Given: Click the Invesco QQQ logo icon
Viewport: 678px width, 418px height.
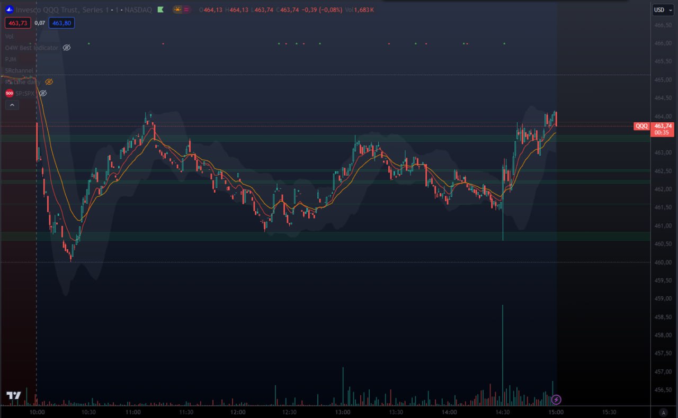Looking at the screenshot, I should click(9, 10).
